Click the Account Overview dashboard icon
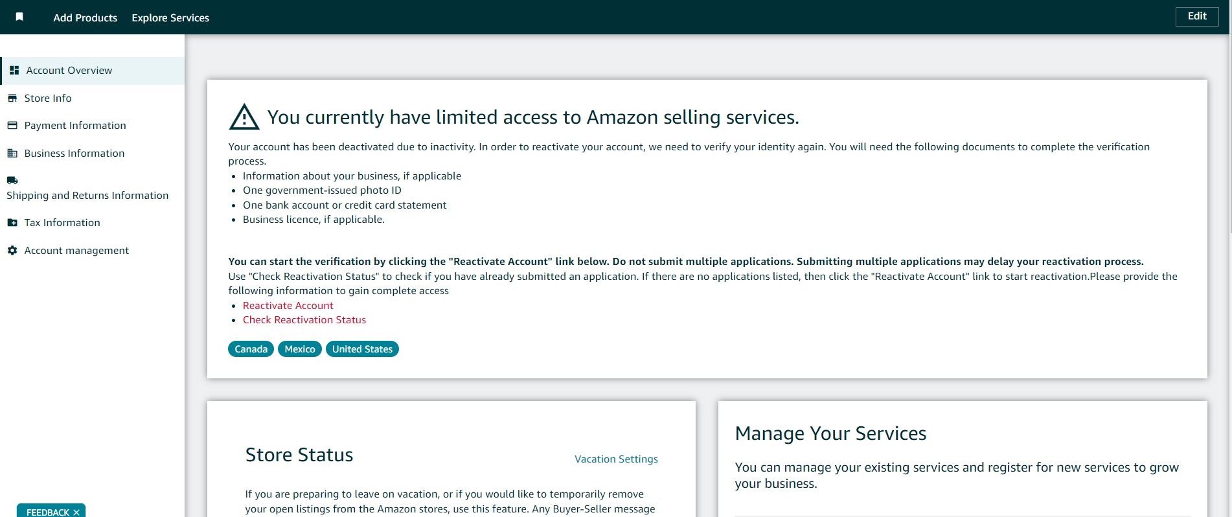This screenshot has width=1232, height=517. click(14, 70)
